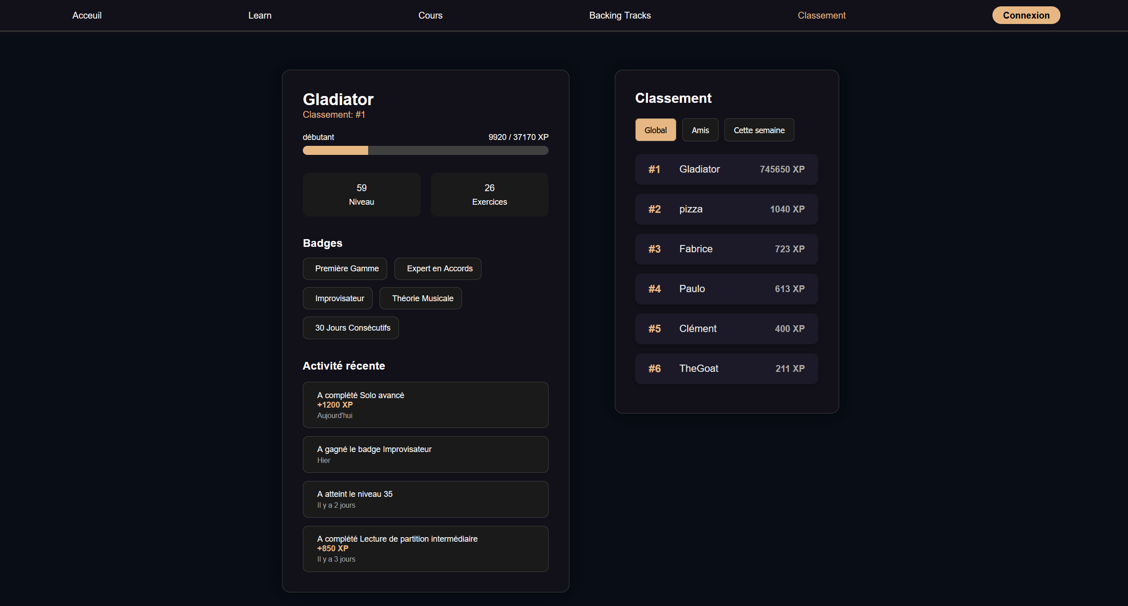Click the XP progress bar
The height and width of the screenshot is (606, 1128).
click(425, 150)
